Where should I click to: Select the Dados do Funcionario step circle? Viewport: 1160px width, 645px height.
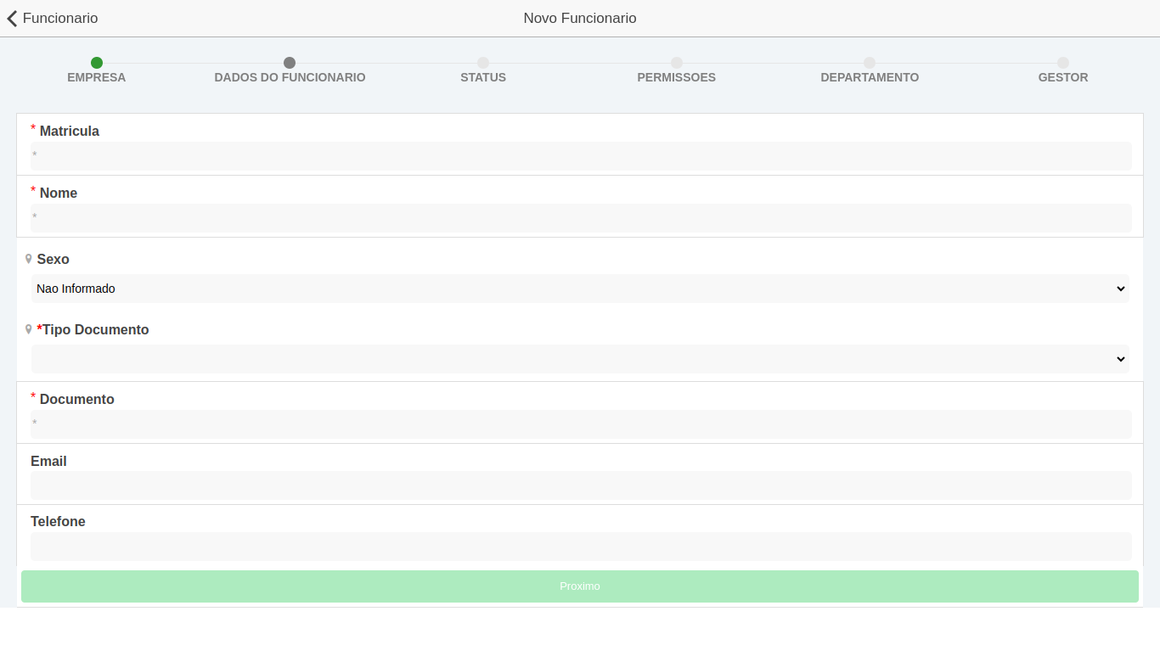(290, 63)
